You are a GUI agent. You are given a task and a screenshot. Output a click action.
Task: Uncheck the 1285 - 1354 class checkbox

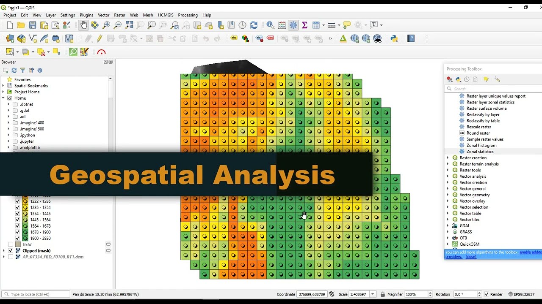click(17, 208)
